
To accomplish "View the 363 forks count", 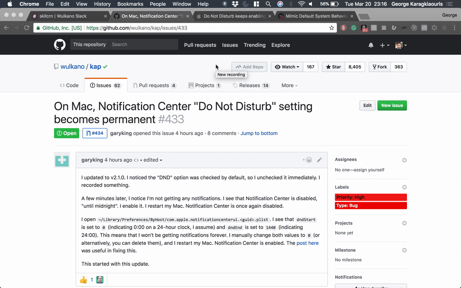I will pyautogui.click(x=399, y=67).
